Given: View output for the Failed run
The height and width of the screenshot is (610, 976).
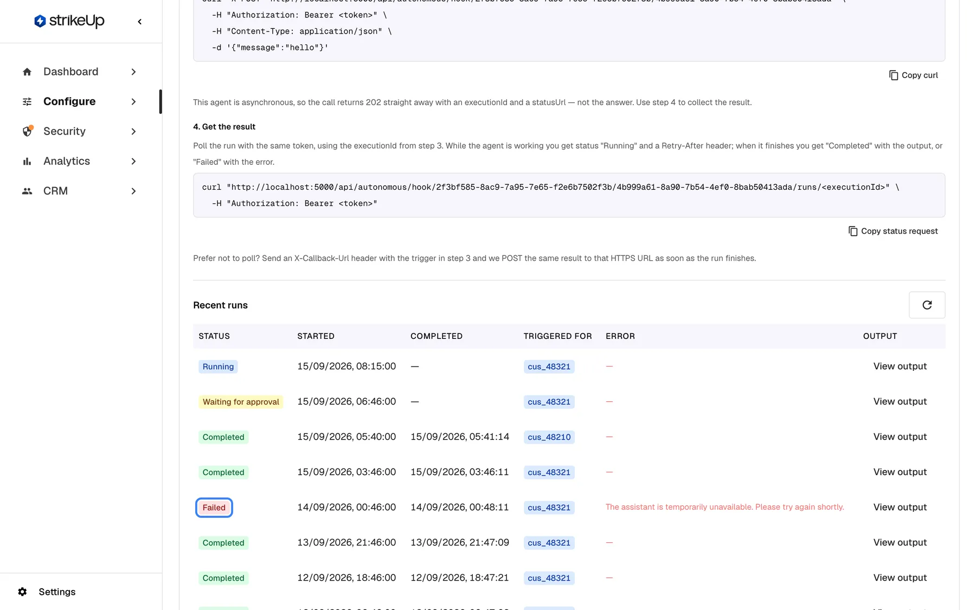Looking at the screenshot, I should [900, 508].
